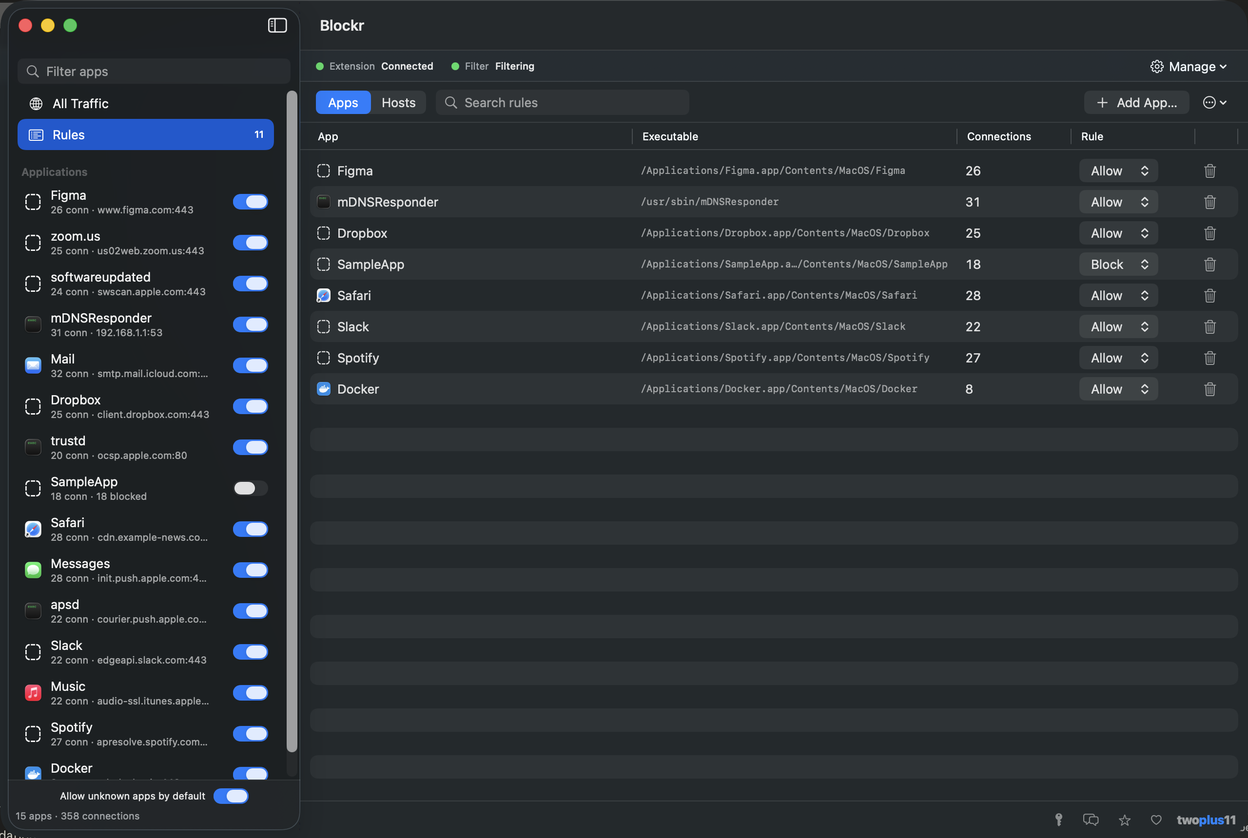Click the trustd exec icon in sidebar
1248x838 pixels.
coord(33,447)
